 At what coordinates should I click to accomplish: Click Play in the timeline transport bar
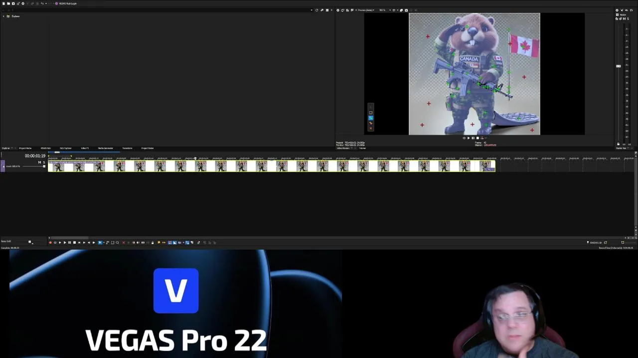[x=64, y=243]
